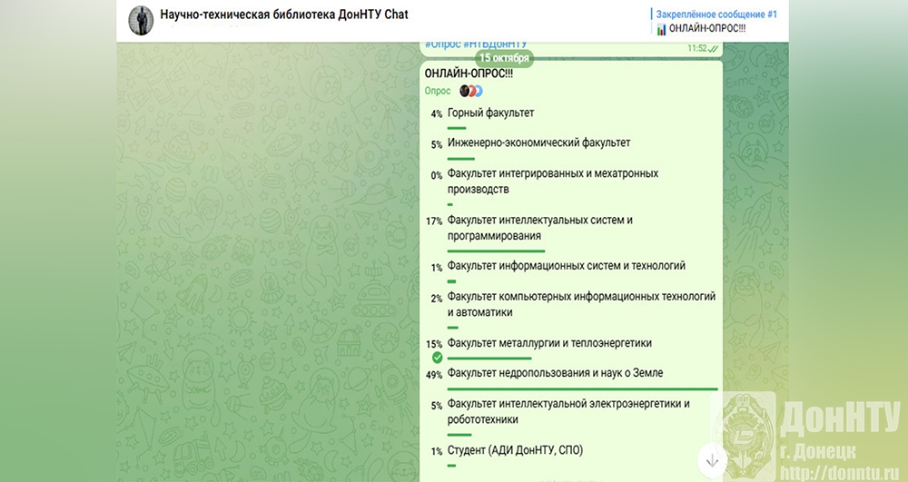Click the #НТБДонНТУ hashtag

pos(496,44)
